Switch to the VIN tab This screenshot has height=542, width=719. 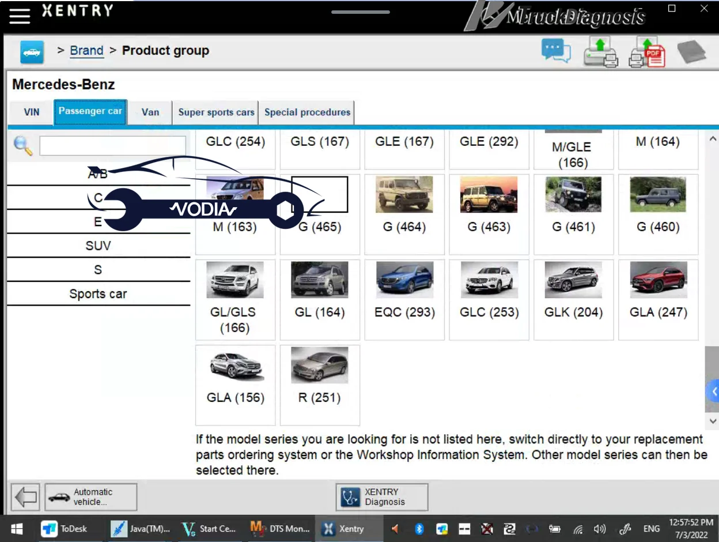(32, 112)
